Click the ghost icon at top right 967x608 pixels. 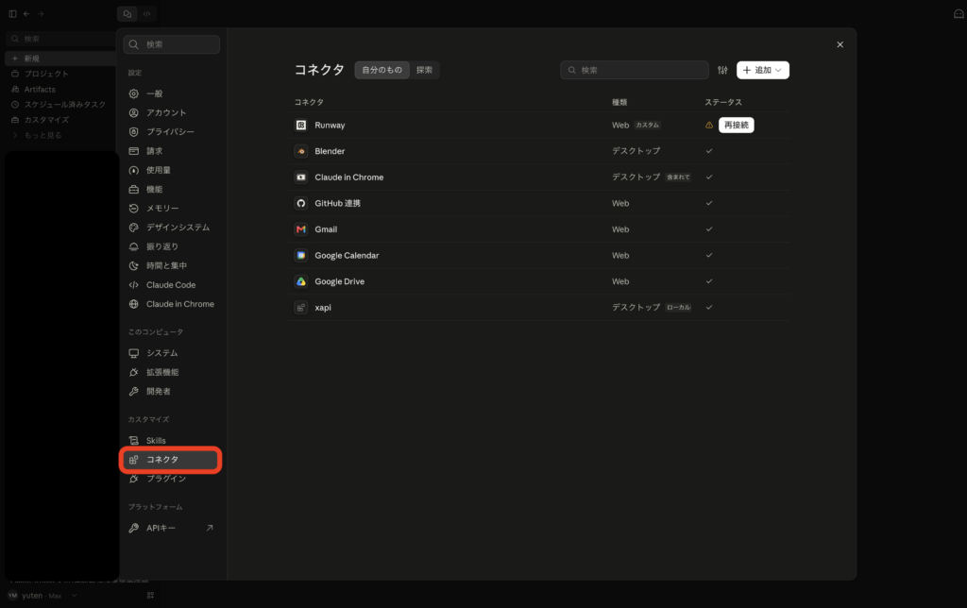[x=959, y=13]
